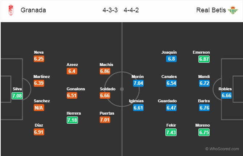Image resolution: width=243 pixels, height=156 pixels.
Task: Select Moreno's 6.75 rating badge
Action: click(204, 132)
